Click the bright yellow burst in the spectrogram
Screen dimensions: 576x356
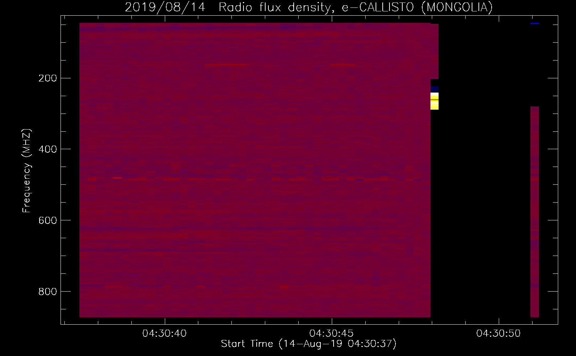[x=434, y=101]
